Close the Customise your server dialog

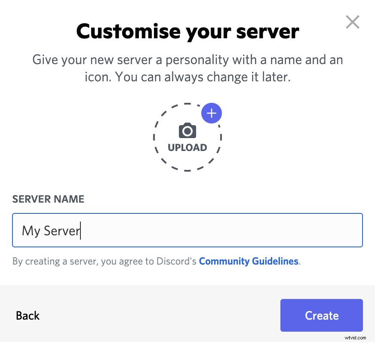coord(352,22)
